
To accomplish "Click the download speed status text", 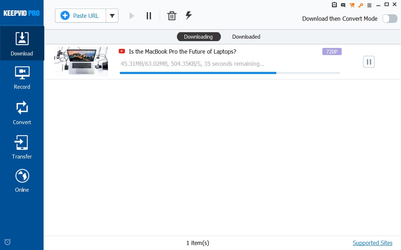I will click(192, 64).
